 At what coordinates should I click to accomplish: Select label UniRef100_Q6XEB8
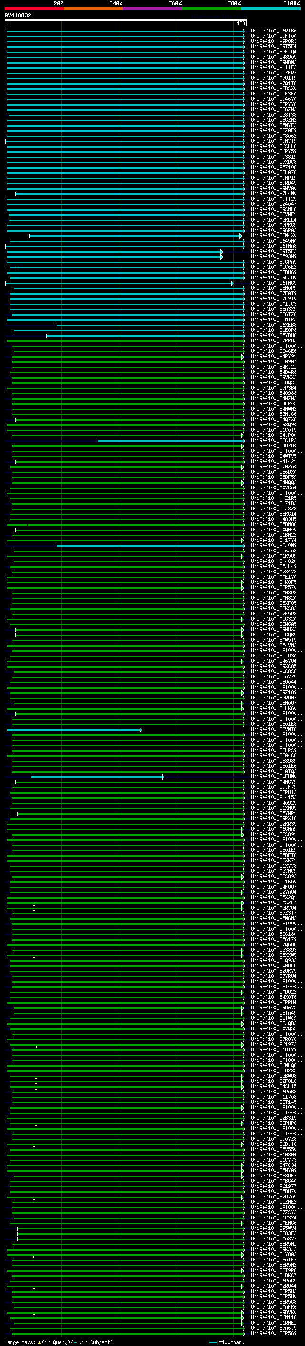(x=274, y=325)
